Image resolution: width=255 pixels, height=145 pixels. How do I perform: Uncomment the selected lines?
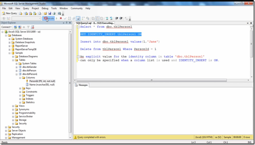pyautogui.click(x=111, y=18)
